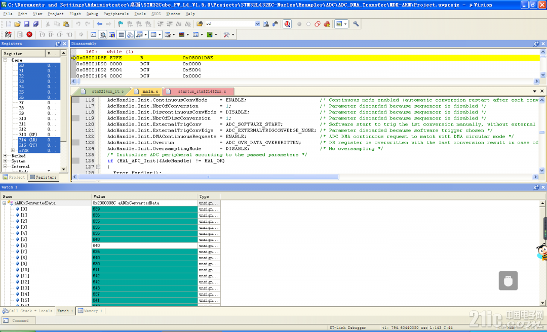Switch to the Project panel tab
The height and width of the screenshot is (332, 547).
14,177
